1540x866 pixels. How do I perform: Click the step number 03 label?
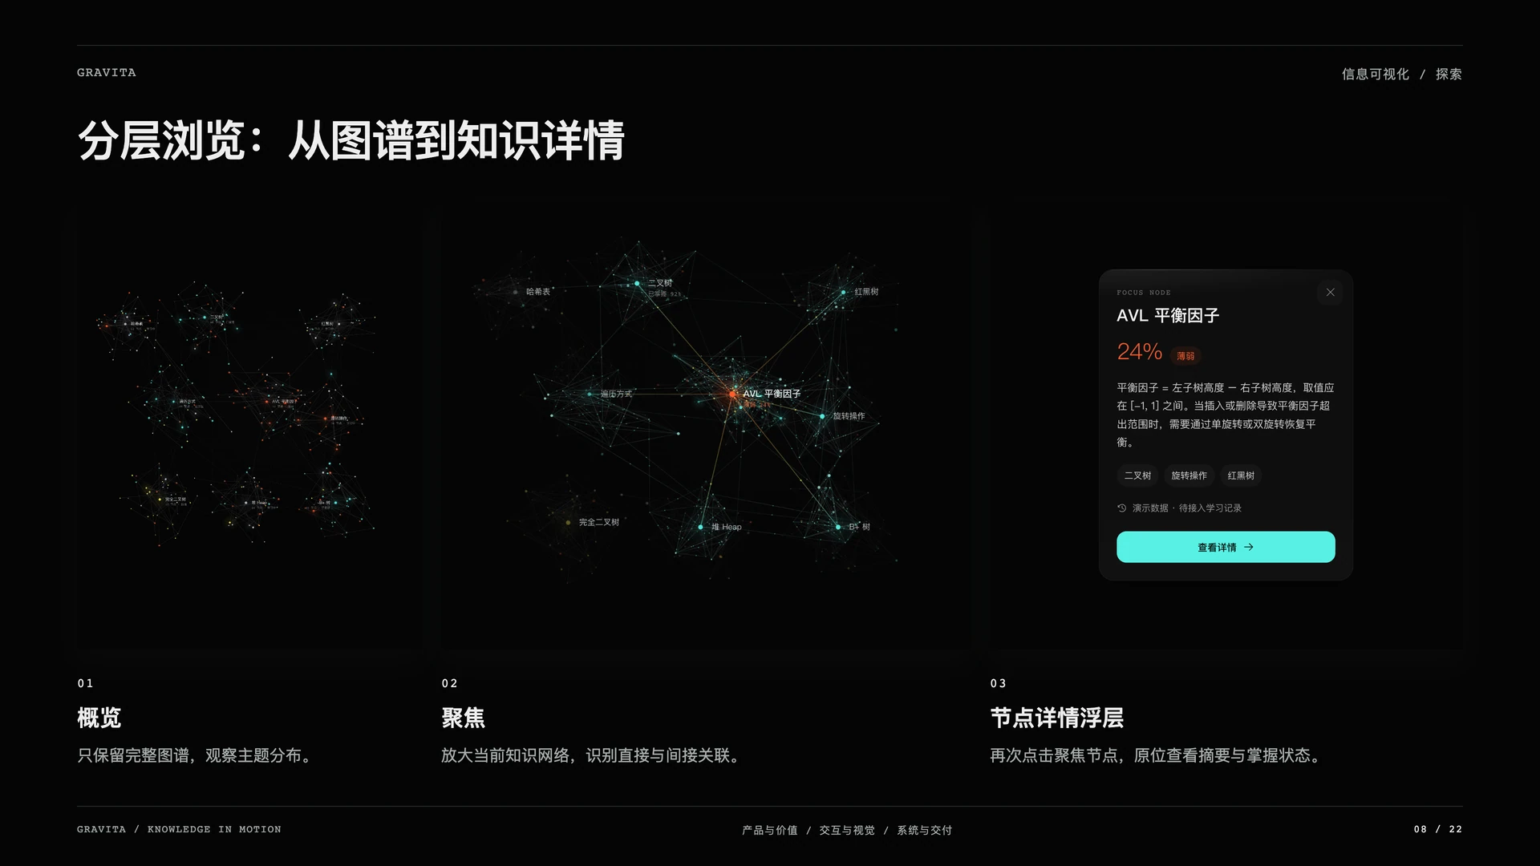[x=998, y=683]
